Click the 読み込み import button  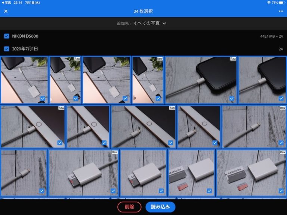(160, 207)
